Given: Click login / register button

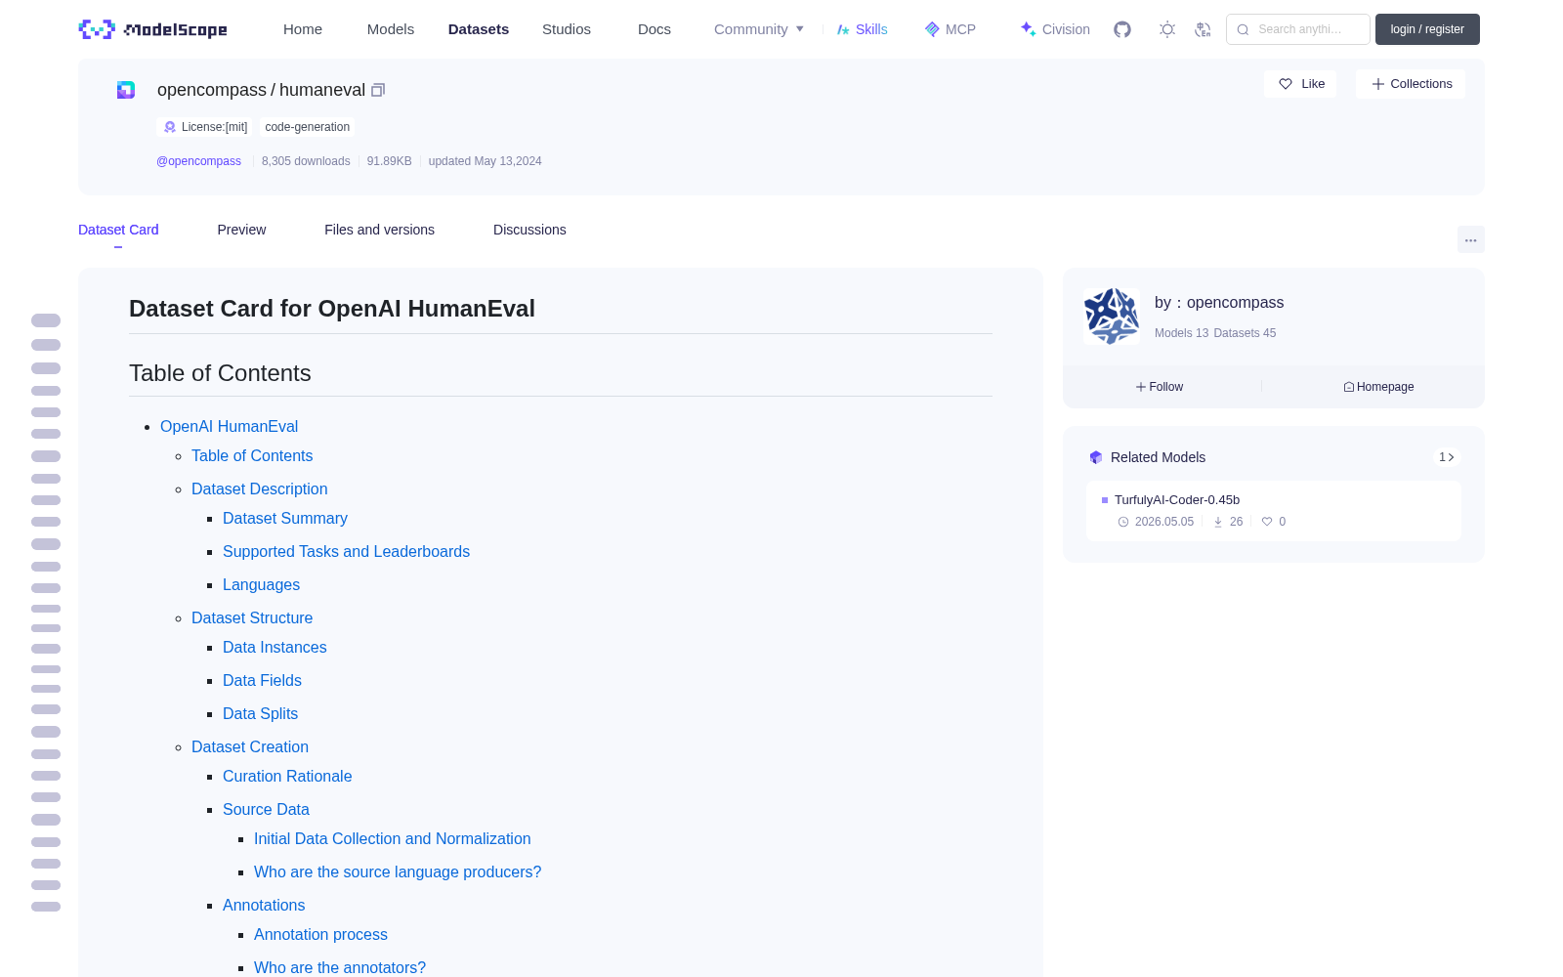Looking at the screenshot, I should click(x=1427, y=29).
